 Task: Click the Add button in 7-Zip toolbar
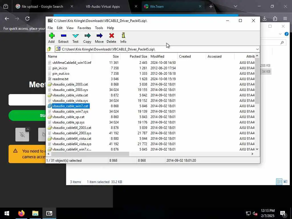51,38
